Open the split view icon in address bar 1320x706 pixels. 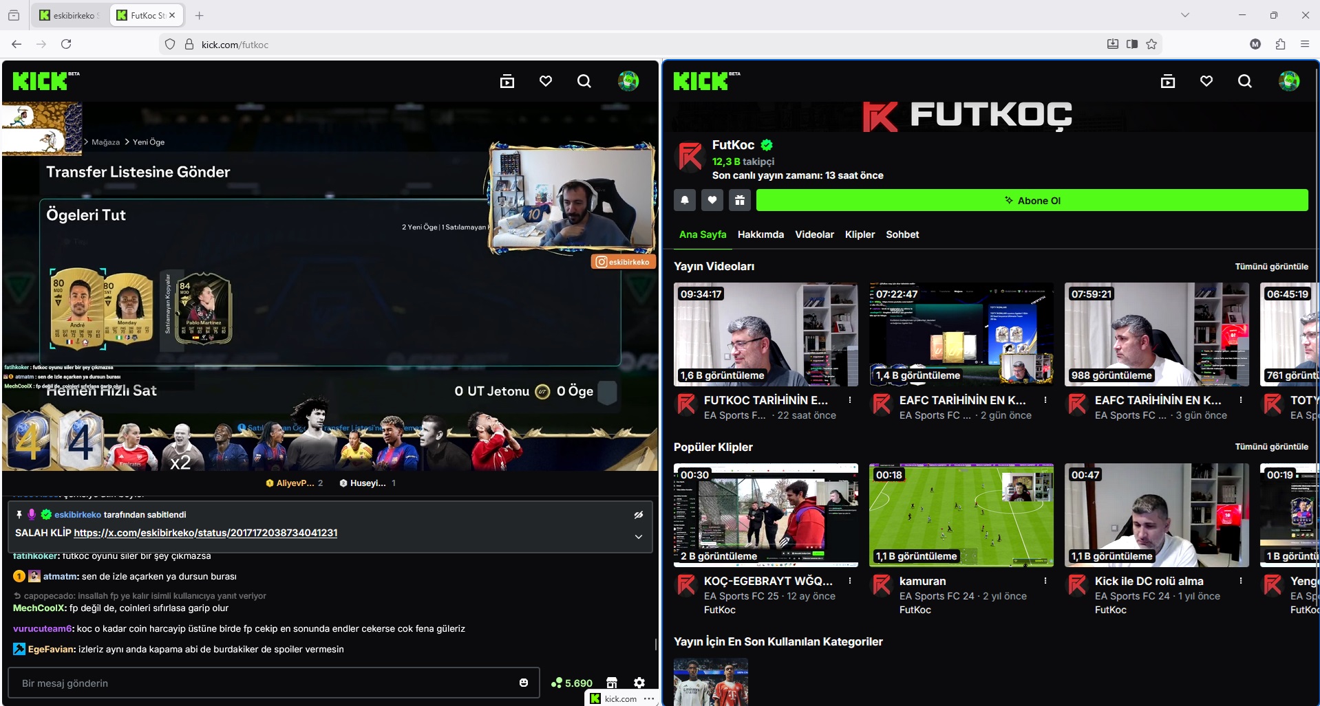point(1132,44)
